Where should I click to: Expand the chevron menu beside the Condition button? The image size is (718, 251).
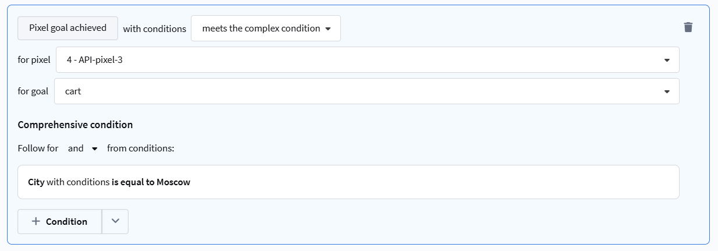point(115,221)
